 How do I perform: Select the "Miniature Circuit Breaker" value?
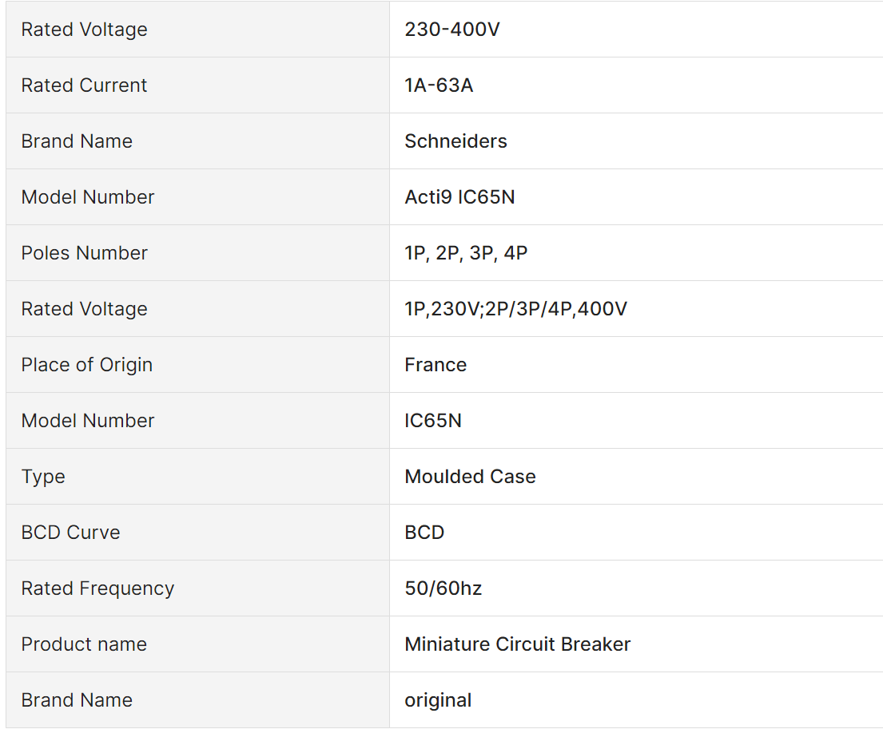coord(517,644)
